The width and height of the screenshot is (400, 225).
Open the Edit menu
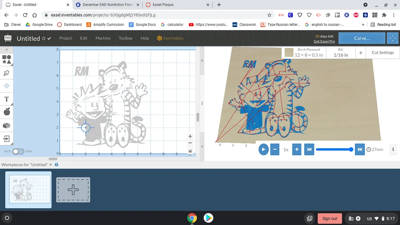click(84, 38)
